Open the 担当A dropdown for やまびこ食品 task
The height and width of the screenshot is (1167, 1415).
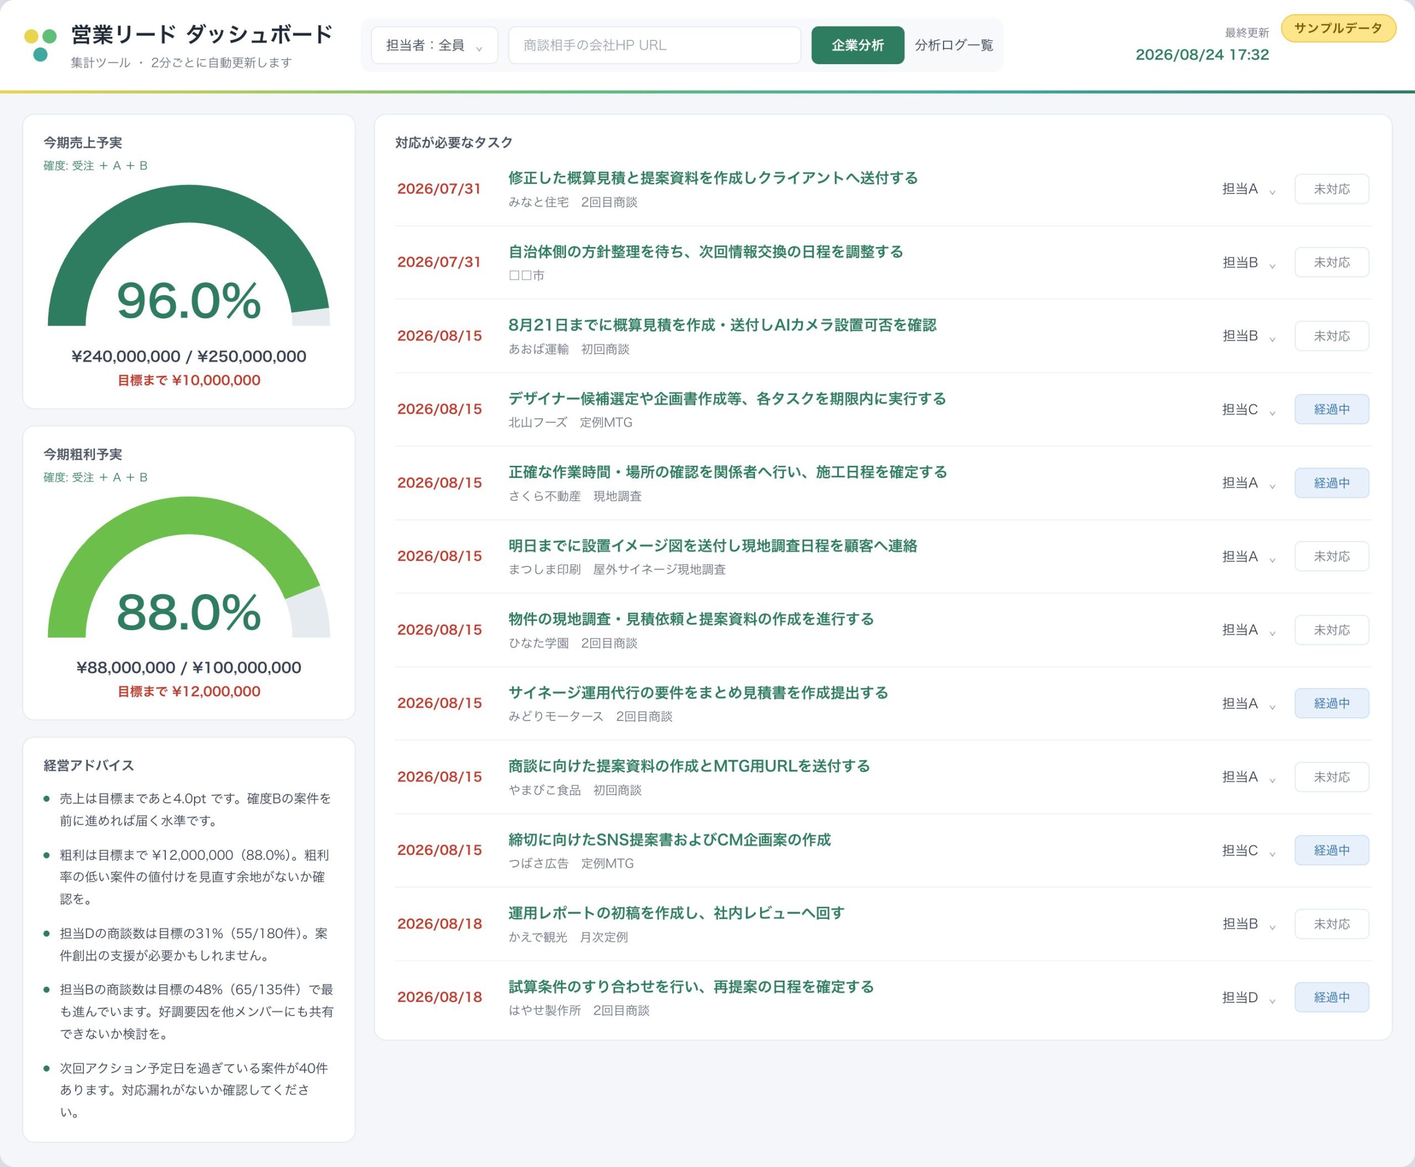(1249, 777)
